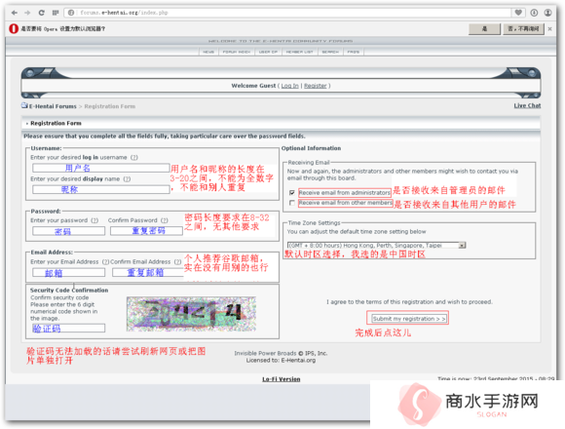565x429 pixels.
Task: Reload the page with refresh icon
Action: click(42, 13)
